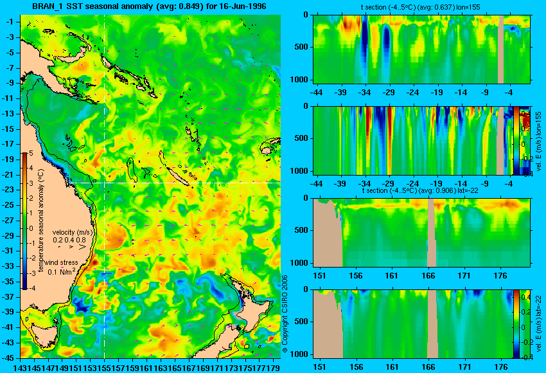The width and height of the screenshot is (546, 373).
Task: Click the 't section' title for lon=155
Action: tap(421, 7)
